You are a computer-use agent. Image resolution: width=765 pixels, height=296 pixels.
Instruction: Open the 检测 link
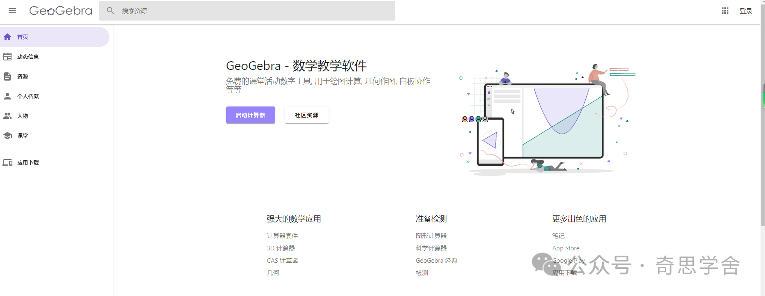[x=422, y=273]
